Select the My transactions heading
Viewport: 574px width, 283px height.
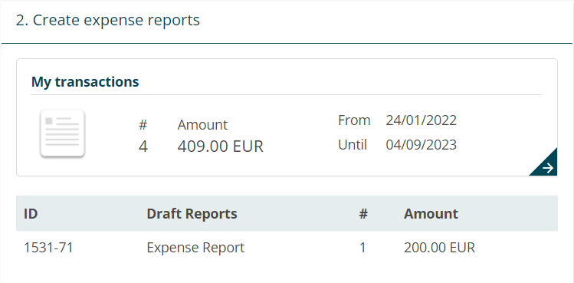coord(85,82)
